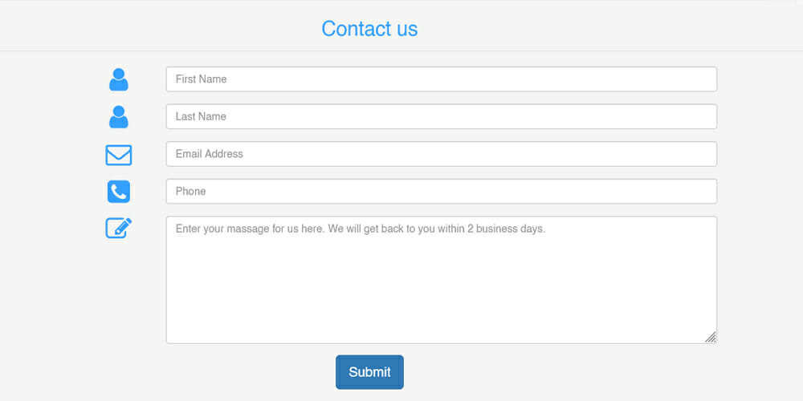
Task: Click the "First Name" placeholder text
Action: pyautogui.click(x=201, y=79)
